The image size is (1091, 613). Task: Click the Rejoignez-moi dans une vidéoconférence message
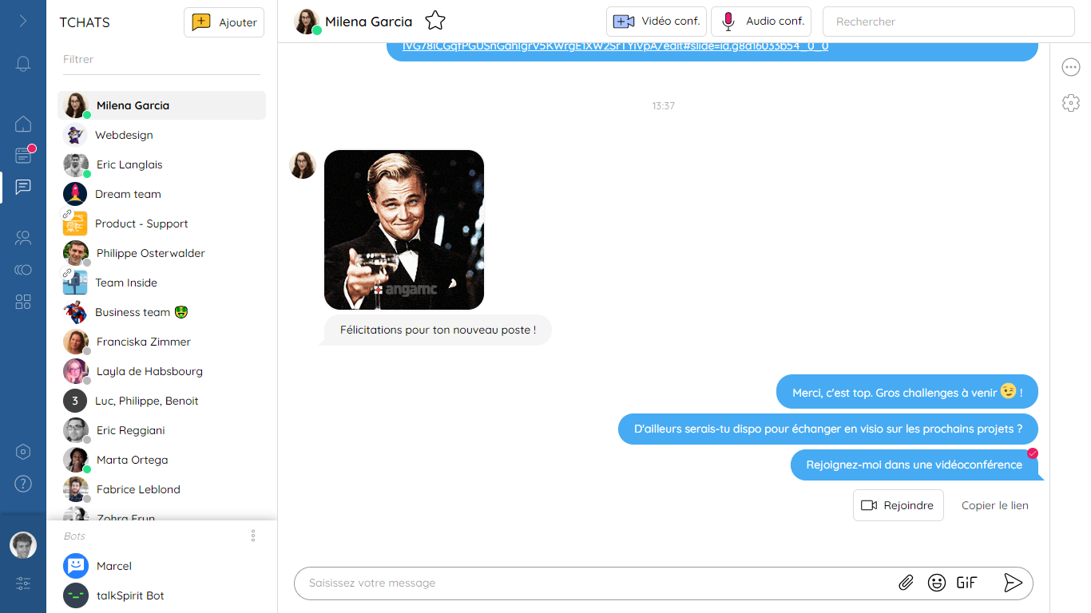click(x=914, y=465)
